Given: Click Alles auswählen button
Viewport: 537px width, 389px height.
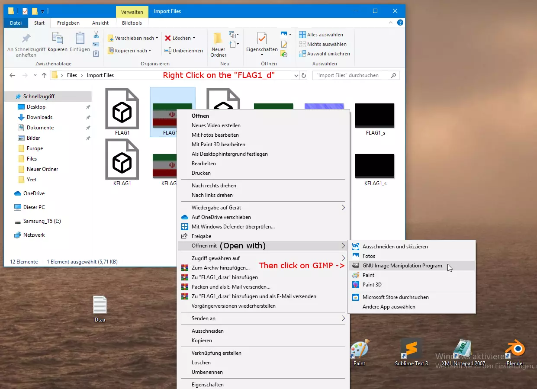Looking at the screenshot, I should (325, 35).
